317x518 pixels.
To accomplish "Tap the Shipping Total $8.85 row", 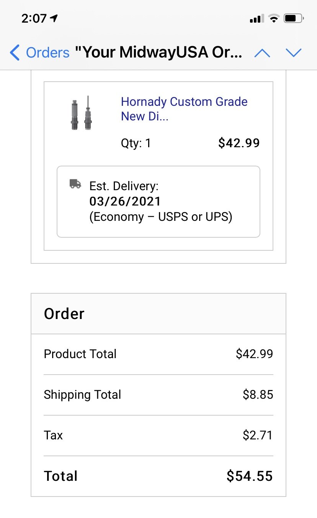I will coord(158,395).
